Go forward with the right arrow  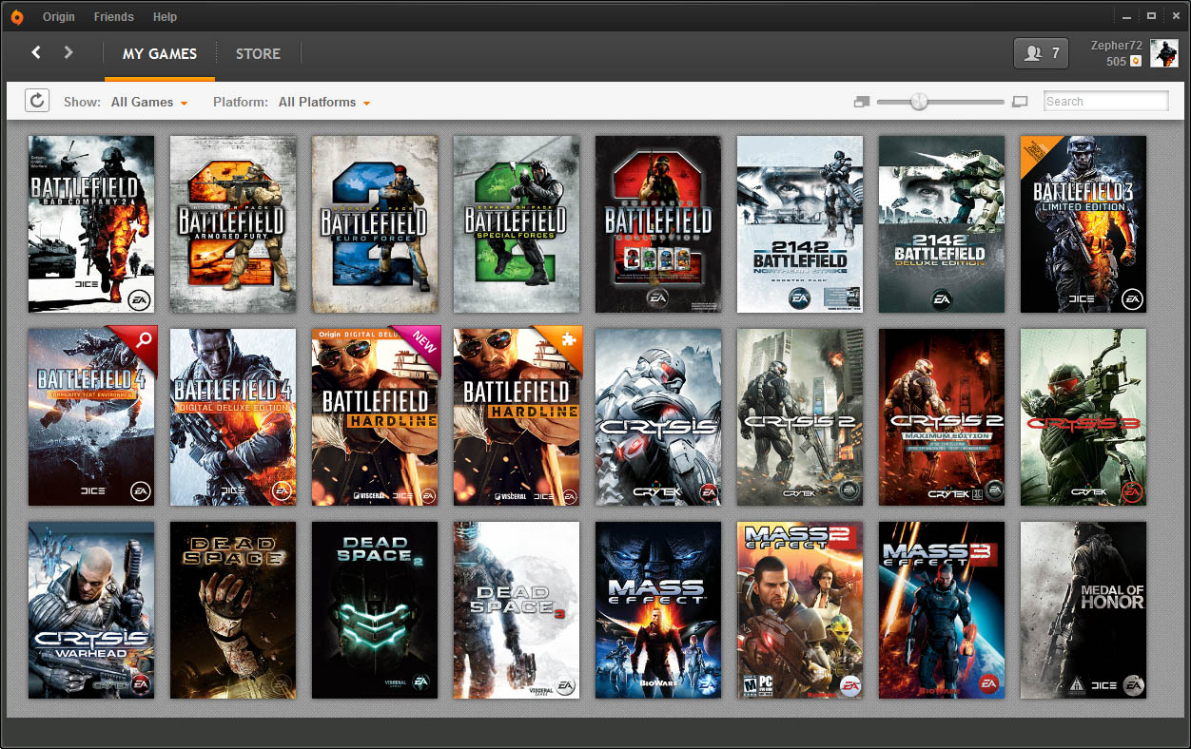68,52
